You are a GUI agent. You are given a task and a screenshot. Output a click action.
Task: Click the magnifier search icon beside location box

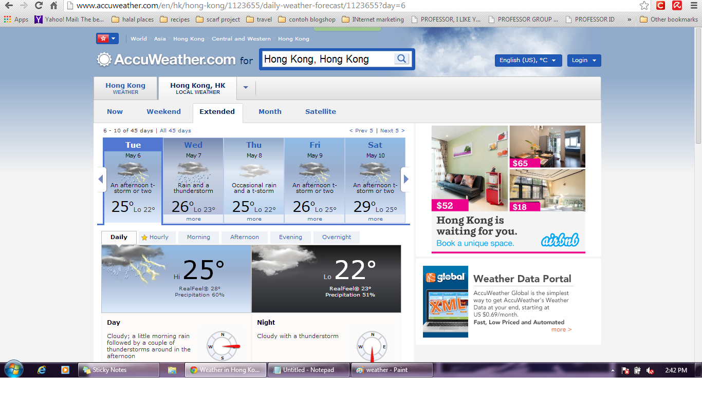click(401, 59)
